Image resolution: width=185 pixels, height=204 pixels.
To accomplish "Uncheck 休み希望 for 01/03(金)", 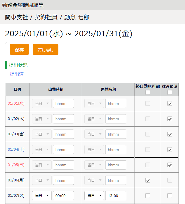I will click(x=170, y=134).
